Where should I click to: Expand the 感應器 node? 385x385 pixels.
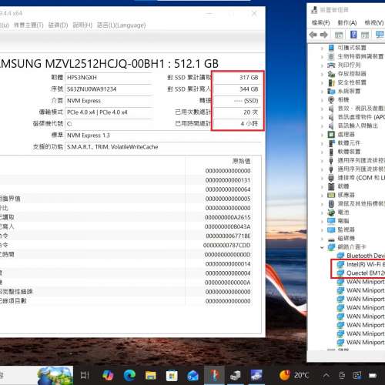[x=322, y=195]
